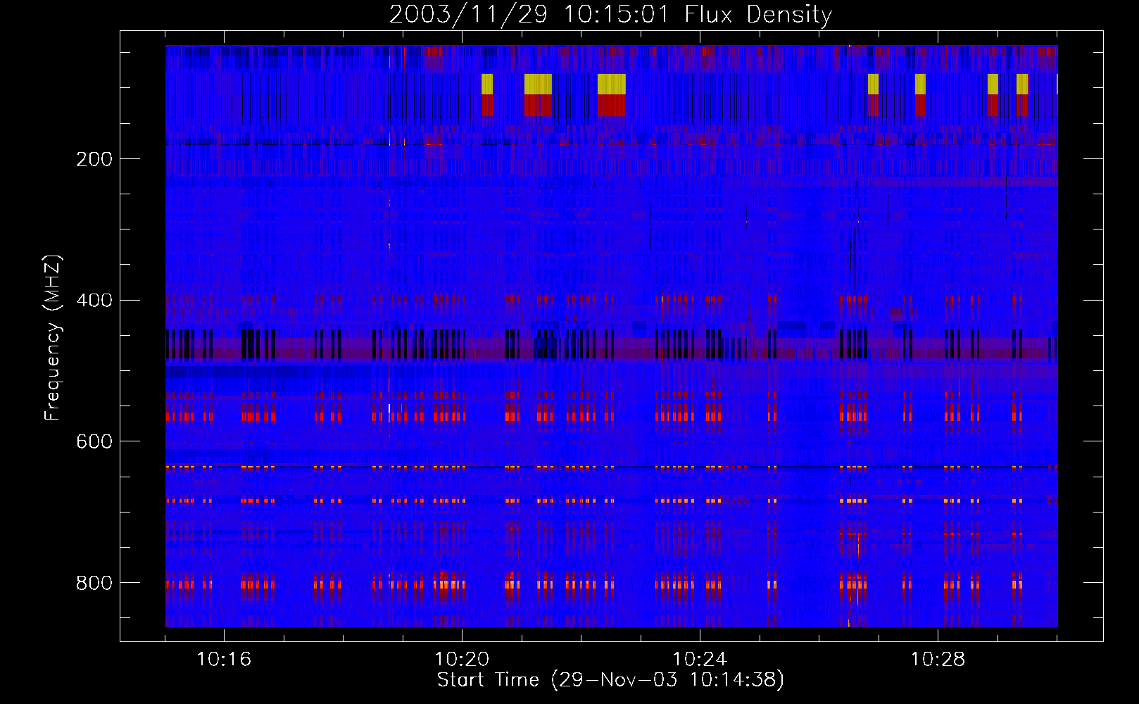Click the 10:16 time tick label
Screen dimensions: 1139x704
[x=224, y=660]
